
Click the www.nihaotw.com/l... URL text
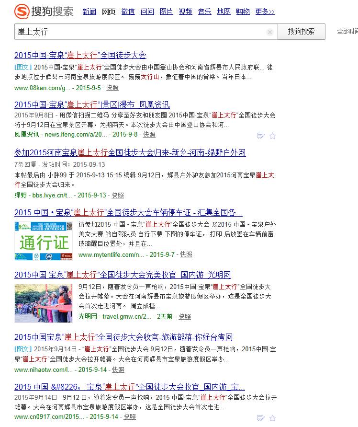(44, 370)
